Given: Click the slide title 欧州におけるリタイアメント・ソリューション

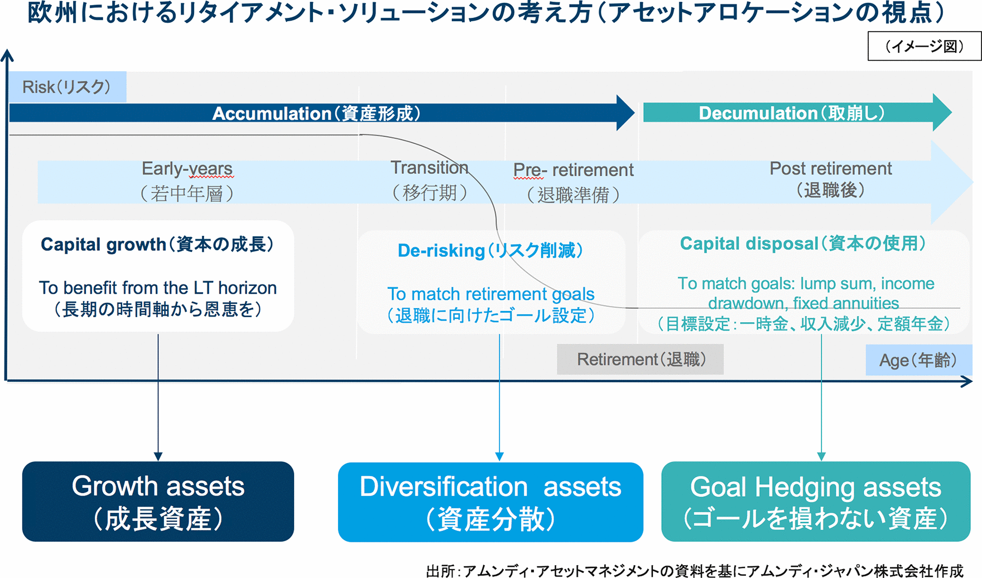Looking at the screenshot, I should [x=485, y=13].
